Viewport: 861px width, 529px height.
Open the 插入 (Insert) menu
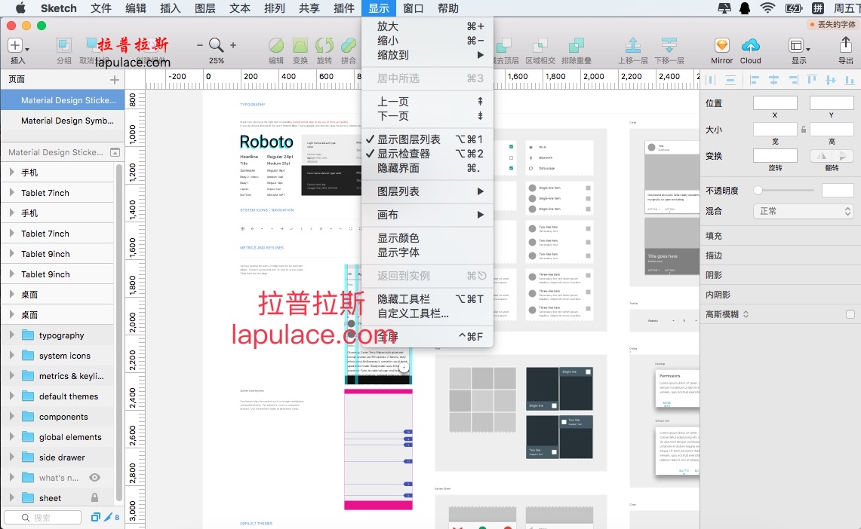(171, 8)
